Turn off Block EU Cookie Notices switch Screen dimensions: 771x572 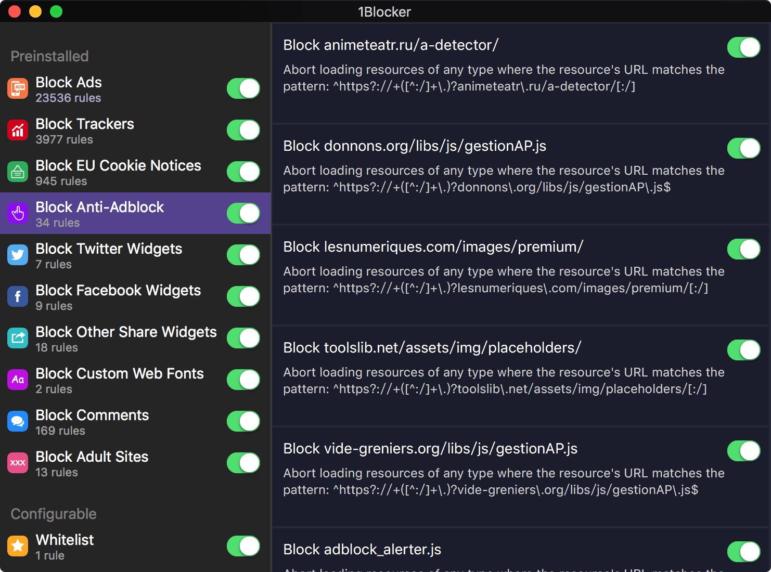pyautogui.click(x=243, y=172)
